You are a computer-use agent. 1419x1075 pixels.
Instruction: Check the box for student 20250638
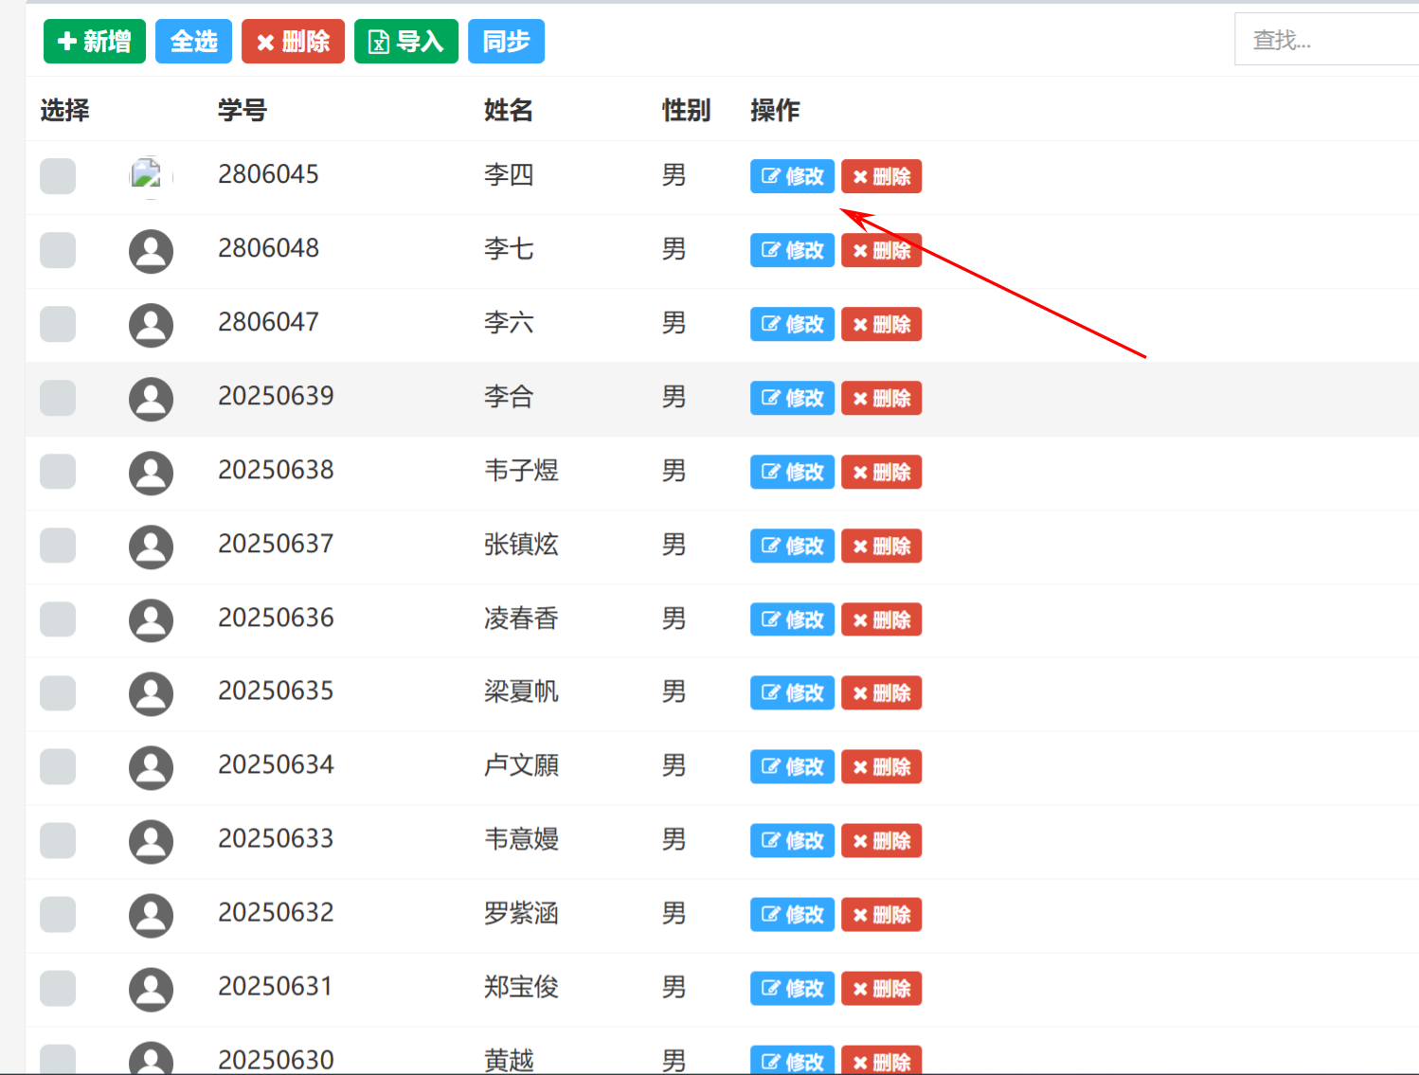pyautogui.click(x=58, y=472)
